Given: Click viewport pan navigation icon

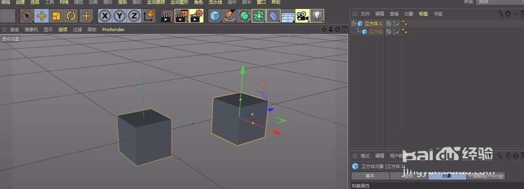Looking at the screenshot, I should pyautogui.click(x=324, y=29).
